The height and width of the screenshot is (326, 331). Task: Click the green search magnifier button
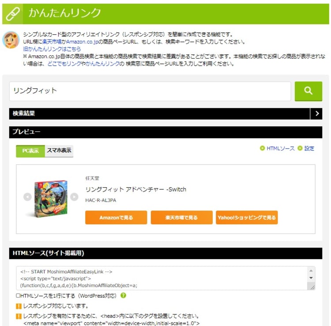click(308, 91)
